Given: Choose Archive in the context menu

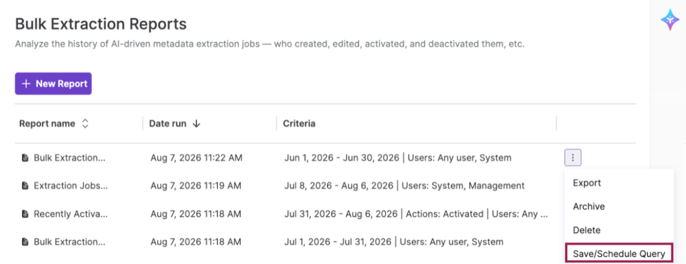Looking at the screenshot, I should click(x=589, y=206).
